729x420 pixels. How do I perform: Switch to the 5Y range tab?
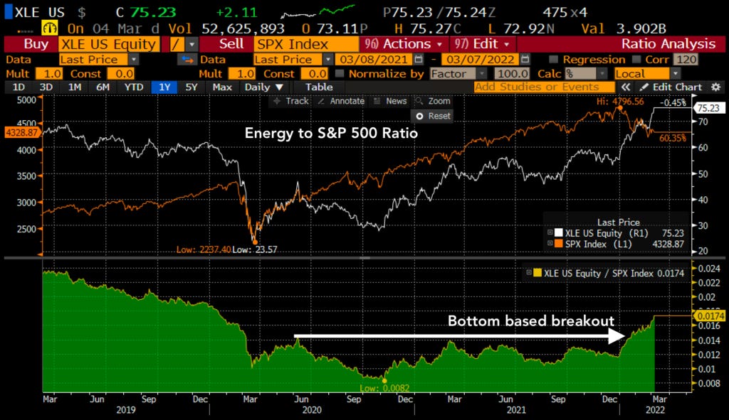(191, 87)
